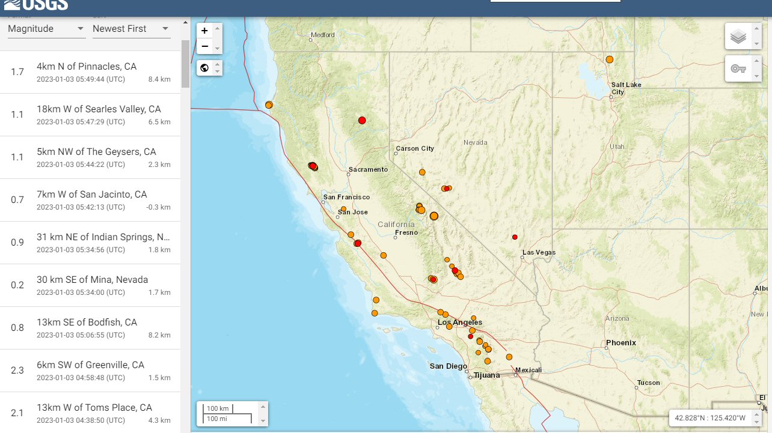Select 30 km SE of Mina, Nevada event

point(90,285)
